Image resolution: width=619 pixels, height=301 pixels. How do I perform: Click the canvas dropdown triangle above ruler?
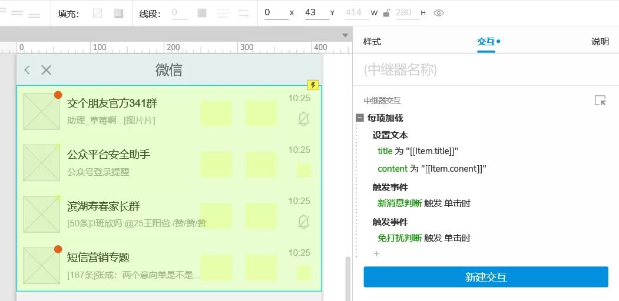click(345, 35)
